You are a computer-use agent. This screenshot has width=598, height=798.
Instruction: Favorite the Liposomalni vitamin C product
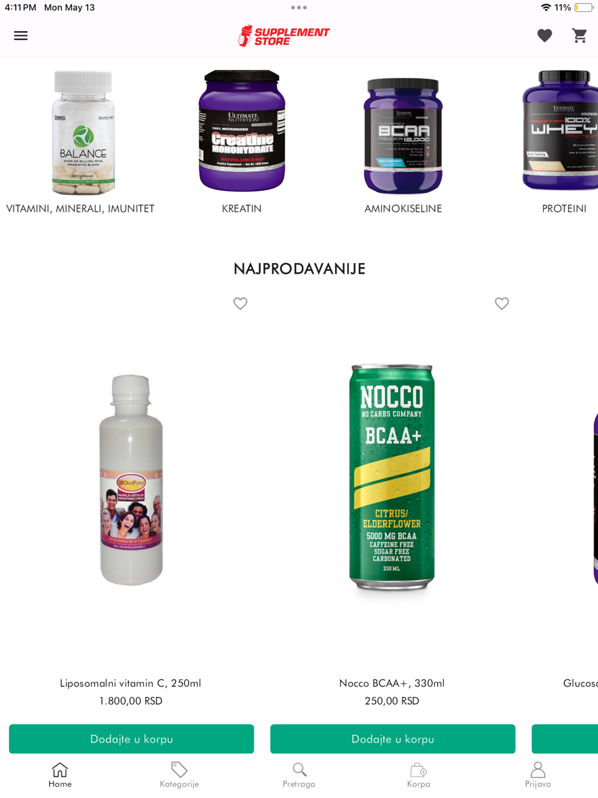240,303
